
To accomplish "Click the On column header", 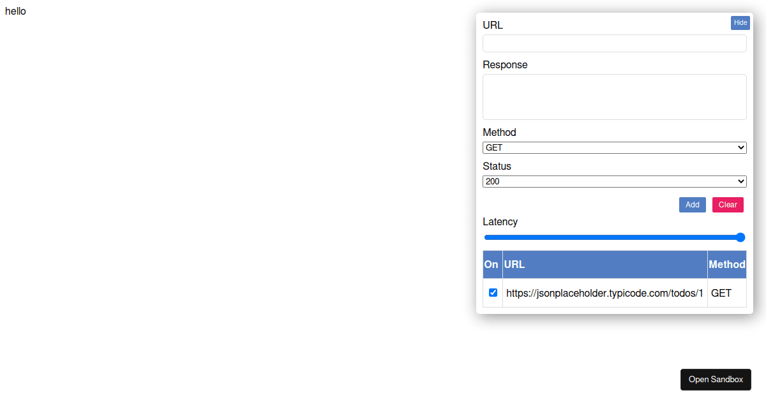I will pyautogui.click(x=492, y=264).
